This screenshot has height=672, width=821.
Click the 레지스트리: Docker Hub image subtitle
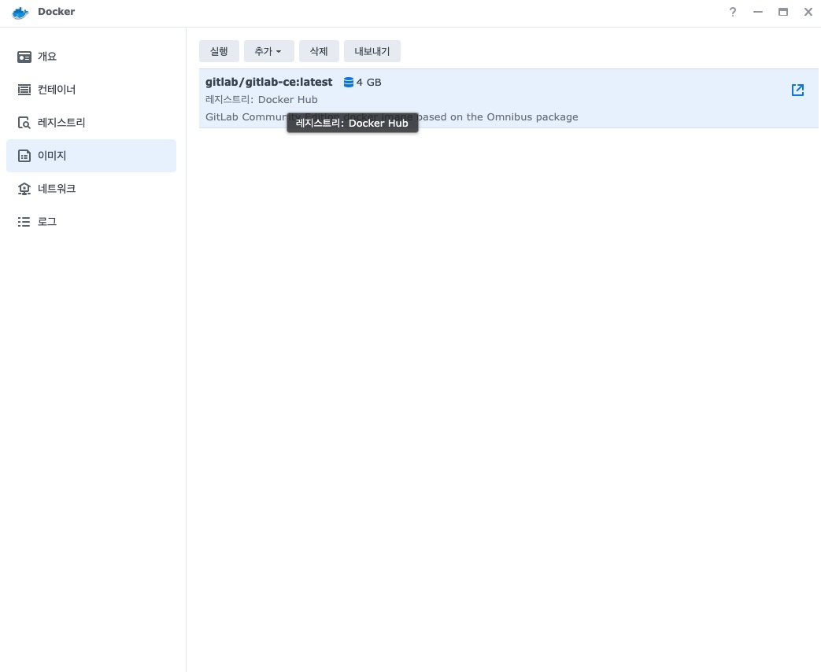point(261,99)
